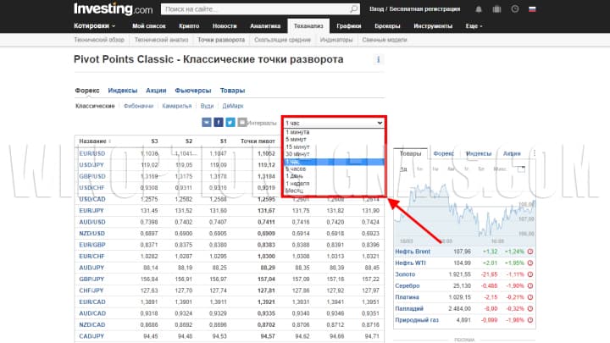Image resolution: width=610 pixels, height=343 pixels.
Task: Share on Facebook icon
Action: pyautogui.click(x=219, y=123)
